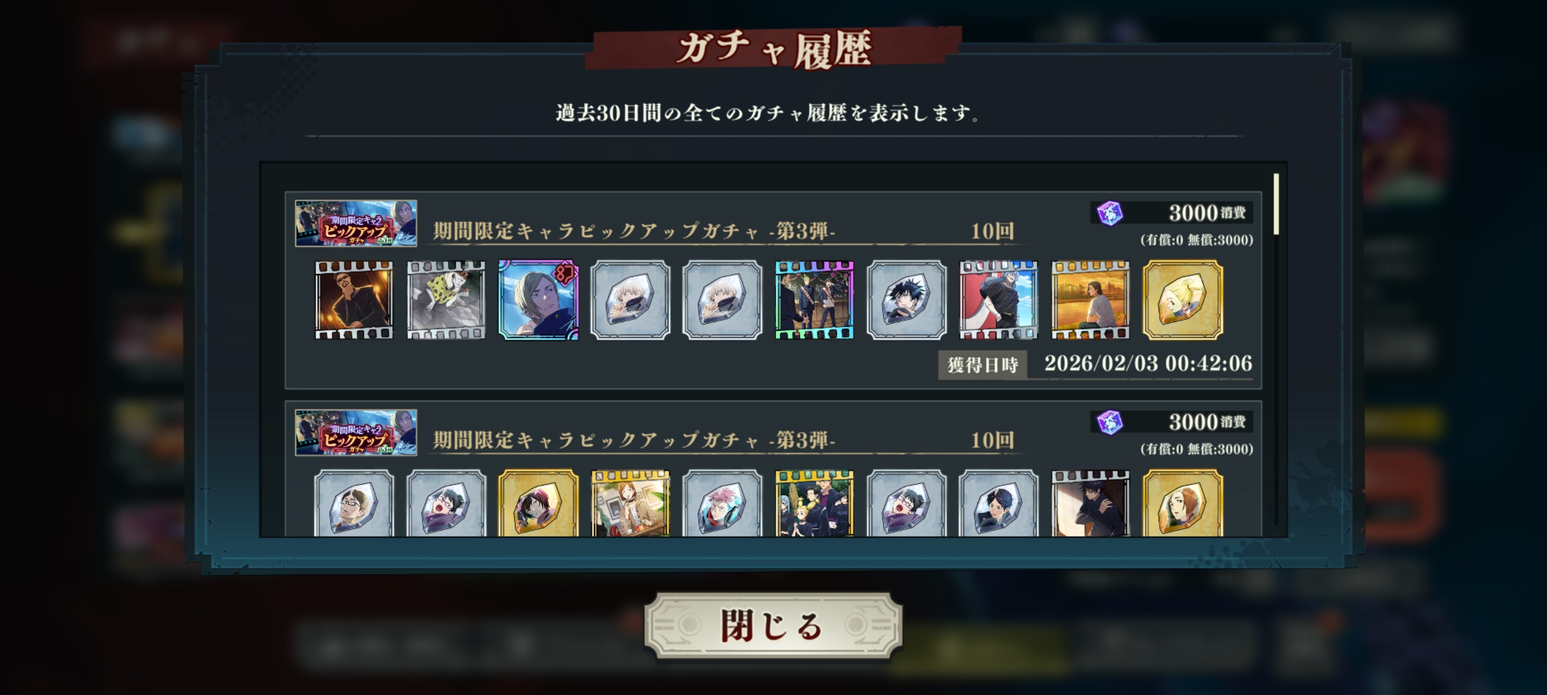Select the red umbrella film card

coord(999,300)
